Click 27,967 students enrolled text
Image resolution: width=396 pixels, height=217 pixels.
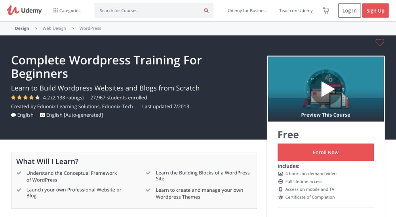click(x=118, y=98)
